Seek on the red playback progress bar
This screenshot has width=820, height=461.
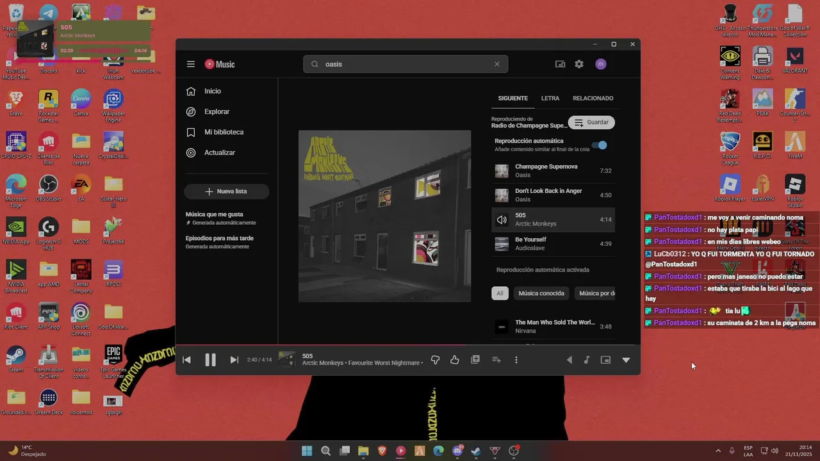tap(408, 345)
